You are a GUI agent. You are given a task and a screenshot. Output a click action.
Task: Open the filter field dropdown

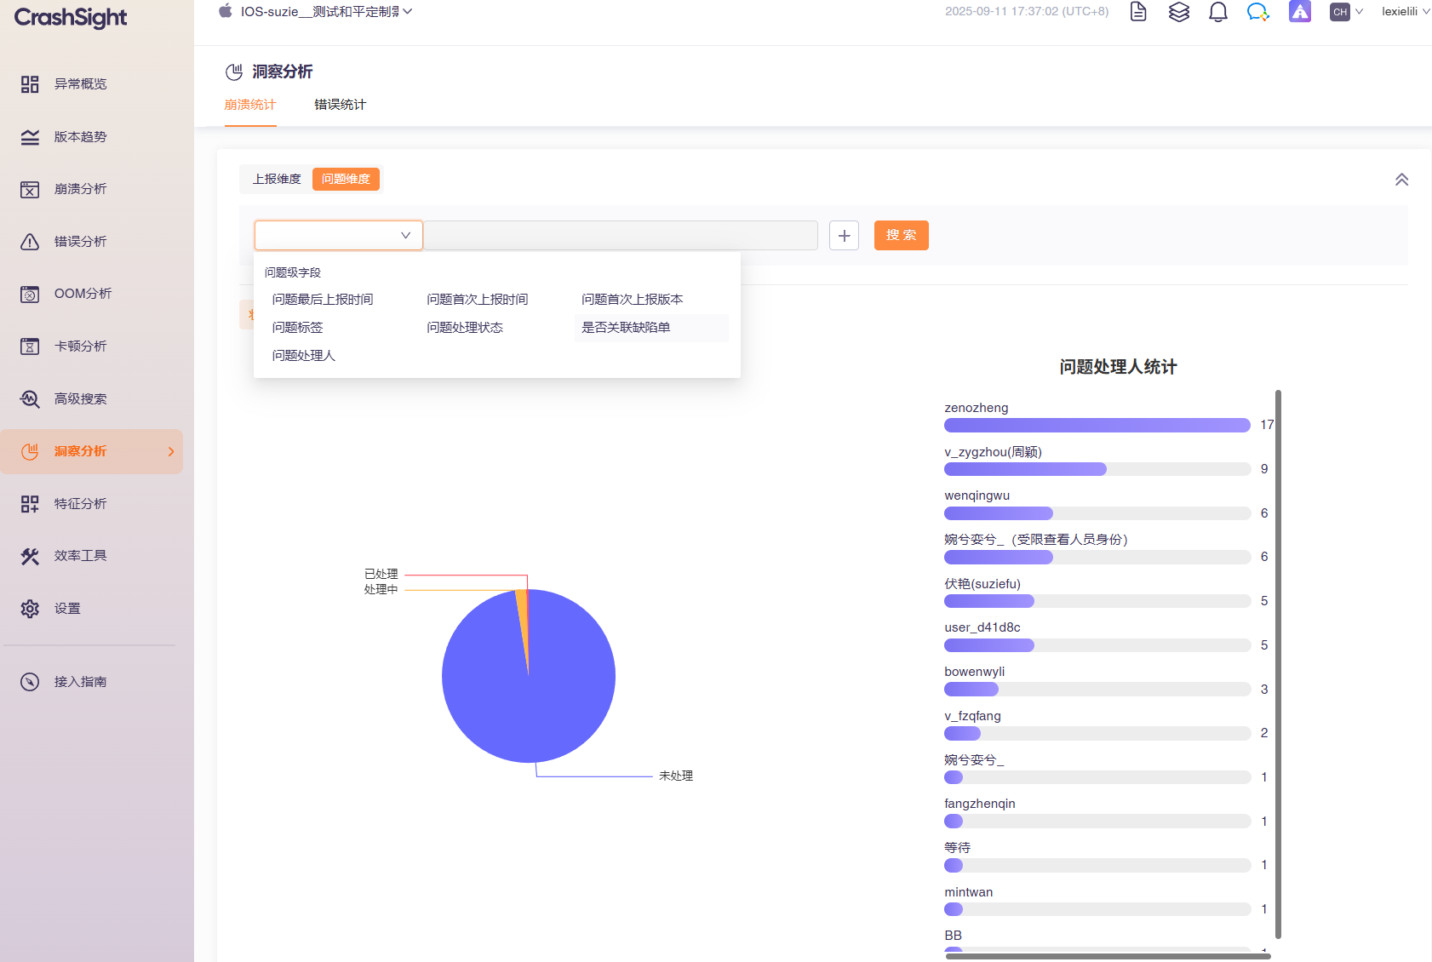click(x=339, y=236)
